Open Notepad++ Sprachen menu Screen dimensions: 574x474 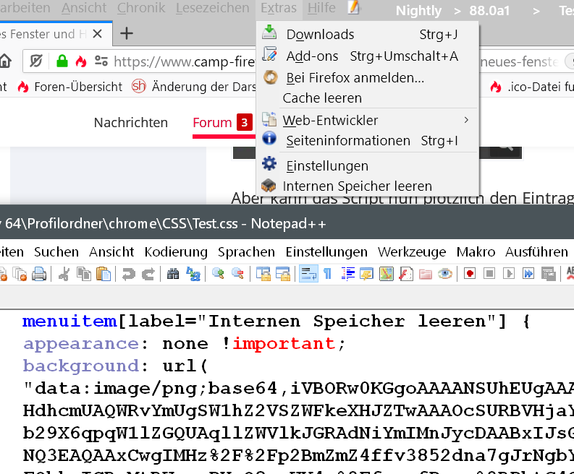tap(246, 251)
